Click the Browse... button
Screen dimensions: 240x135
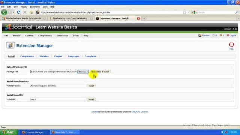point(83,72)
